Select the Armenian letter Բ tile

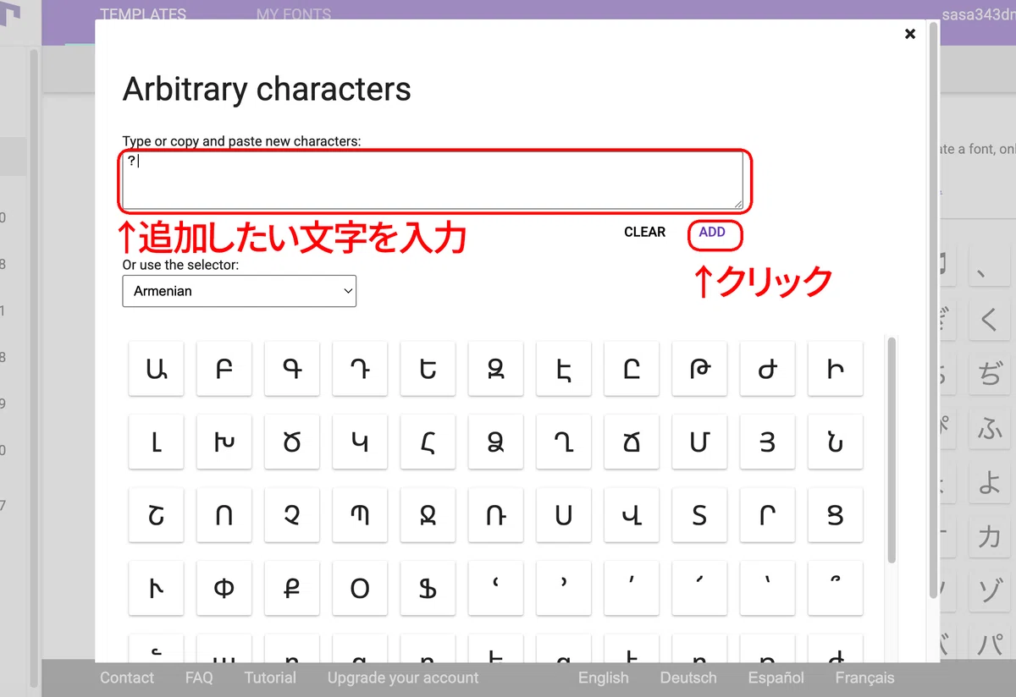coord(224,369)
